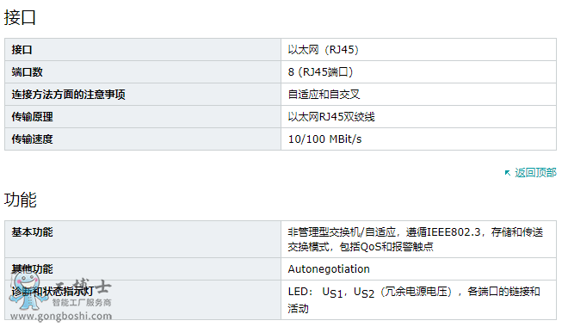Screen dimensions: 568x333
Task: Click the arrow icon beside 返回顶部
Action: tap(508, 173)
